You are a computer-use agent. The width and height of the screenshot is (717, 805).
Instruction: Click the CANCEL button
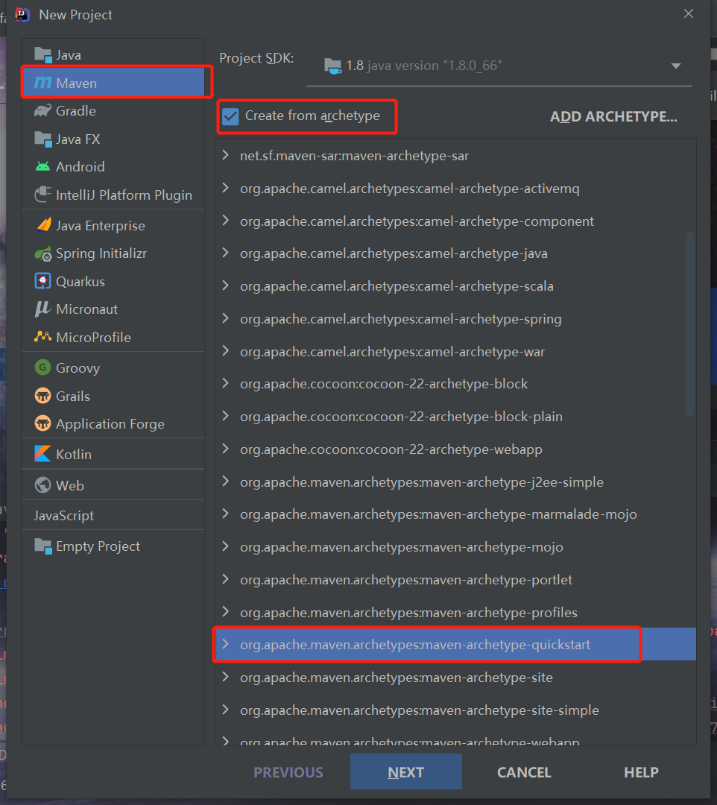(x=524, y=772)
